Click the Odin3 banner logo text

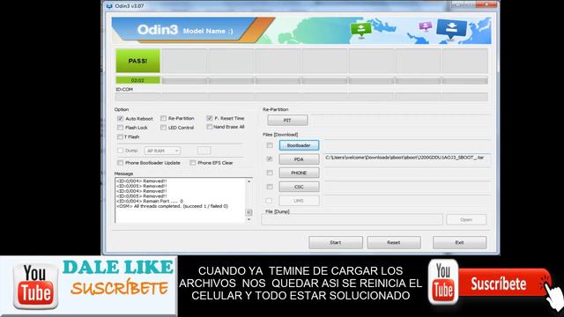158,30
